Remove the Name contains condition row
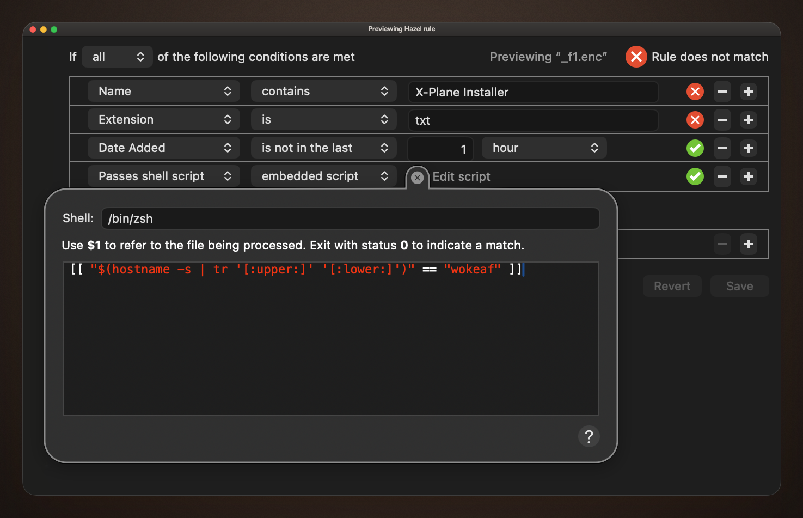The width and height of the screenshot is (803, 518). (722, 92)
